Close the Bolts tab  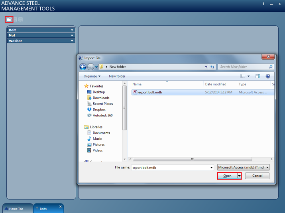[60, 207]
